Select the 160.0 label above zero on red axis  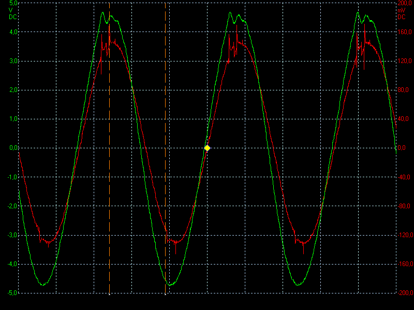403,32
